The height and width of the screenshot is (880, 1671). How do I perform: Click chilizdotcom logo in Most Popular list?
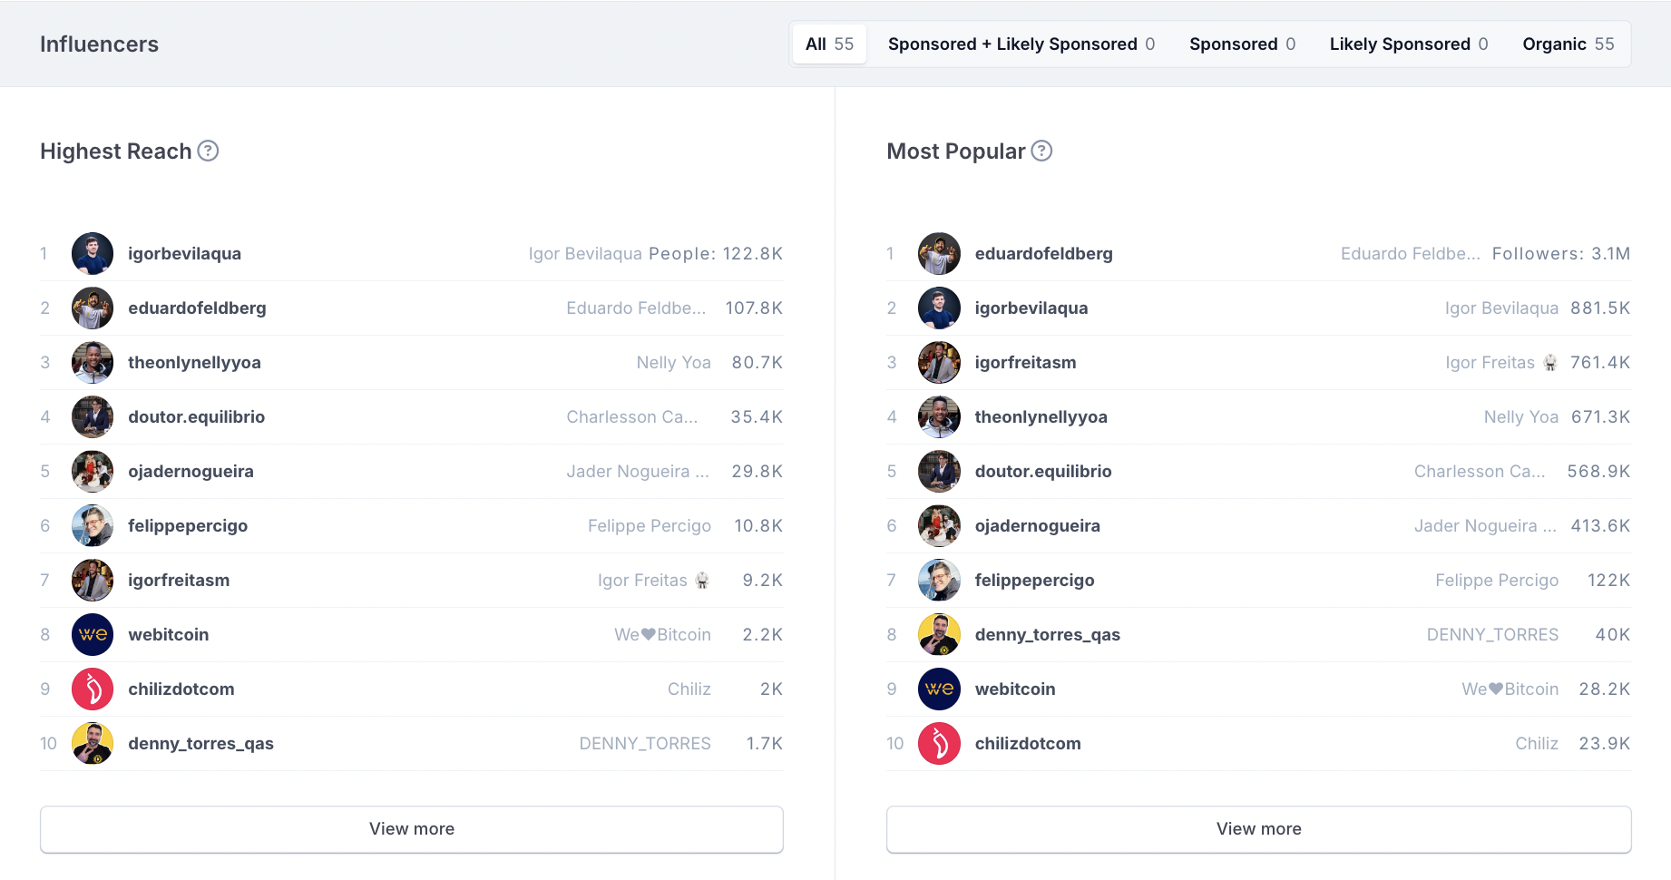click(939, 744)
